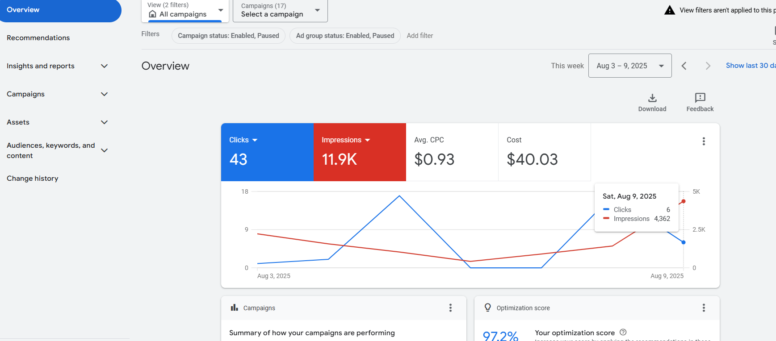776x341 pixels.
Task: Click the lightbulb Optimization score icon
Action: coord(487,308)
